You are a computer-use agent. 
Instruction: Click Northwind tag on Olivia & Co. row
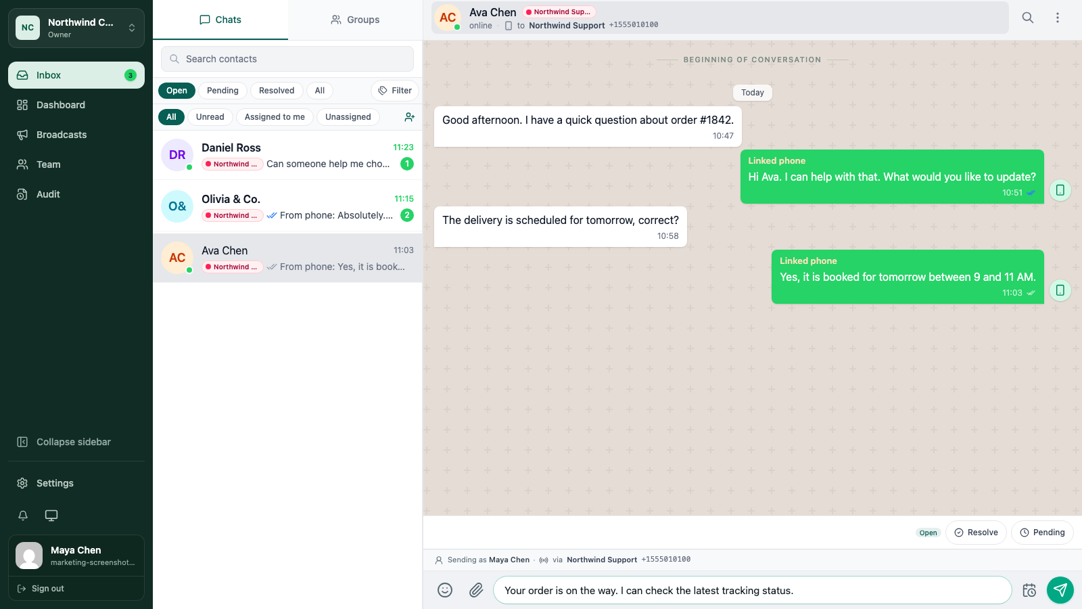232,215
